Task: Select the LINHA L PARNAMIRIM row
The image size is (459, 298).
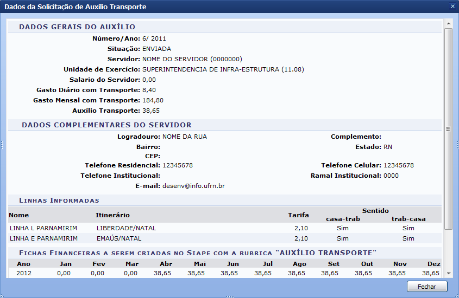Action: click(x=43, y=228)
